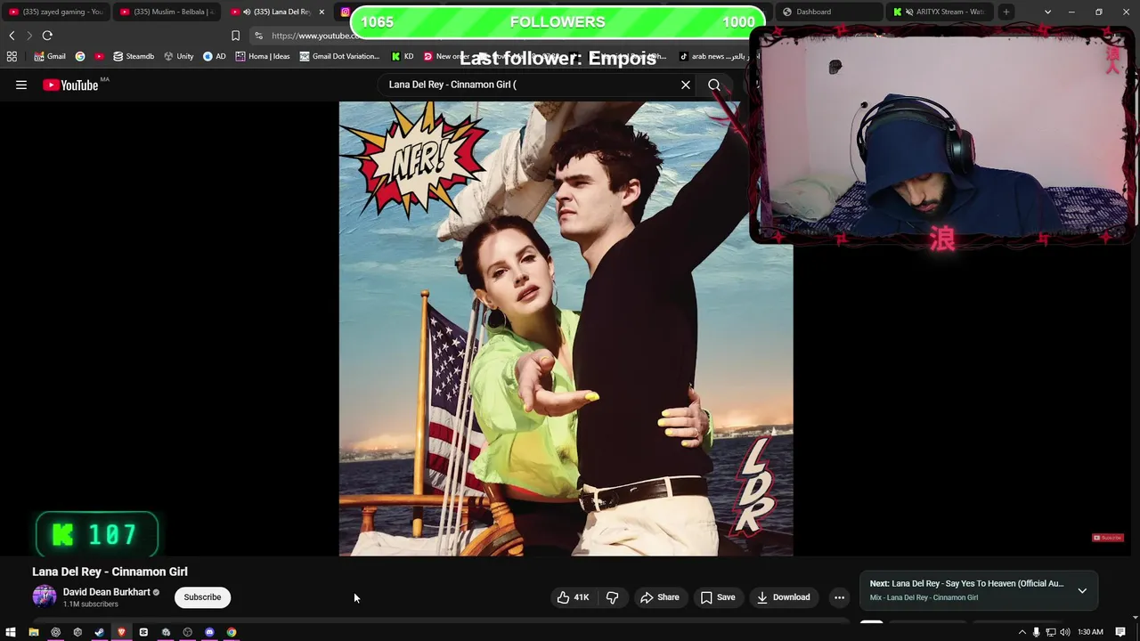
Task: Clear the search query with the X
Action: 686,85
